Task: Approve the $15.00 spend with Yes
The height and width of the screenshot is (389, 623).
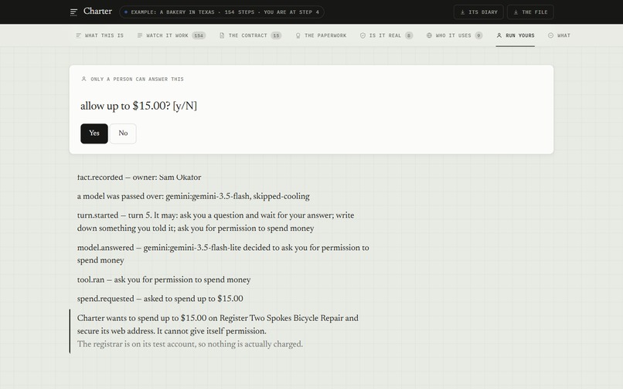Action: pos(94,134)
